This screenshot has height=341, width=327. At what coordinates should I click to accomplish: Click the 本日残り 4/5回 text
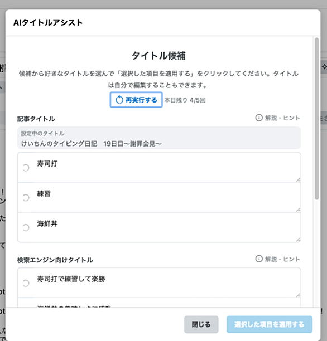(x=185, y=100)
